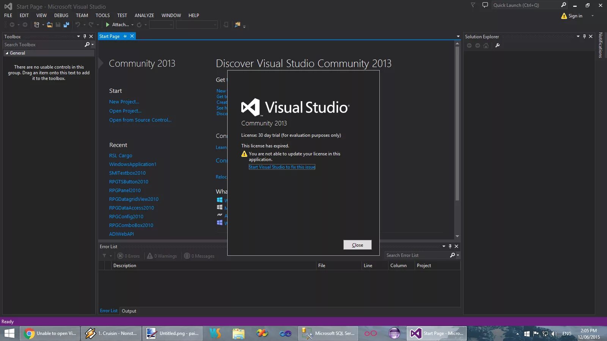Open the FILE menu
The height and width of the screenshot is (341, 607).
coord(8,16)
